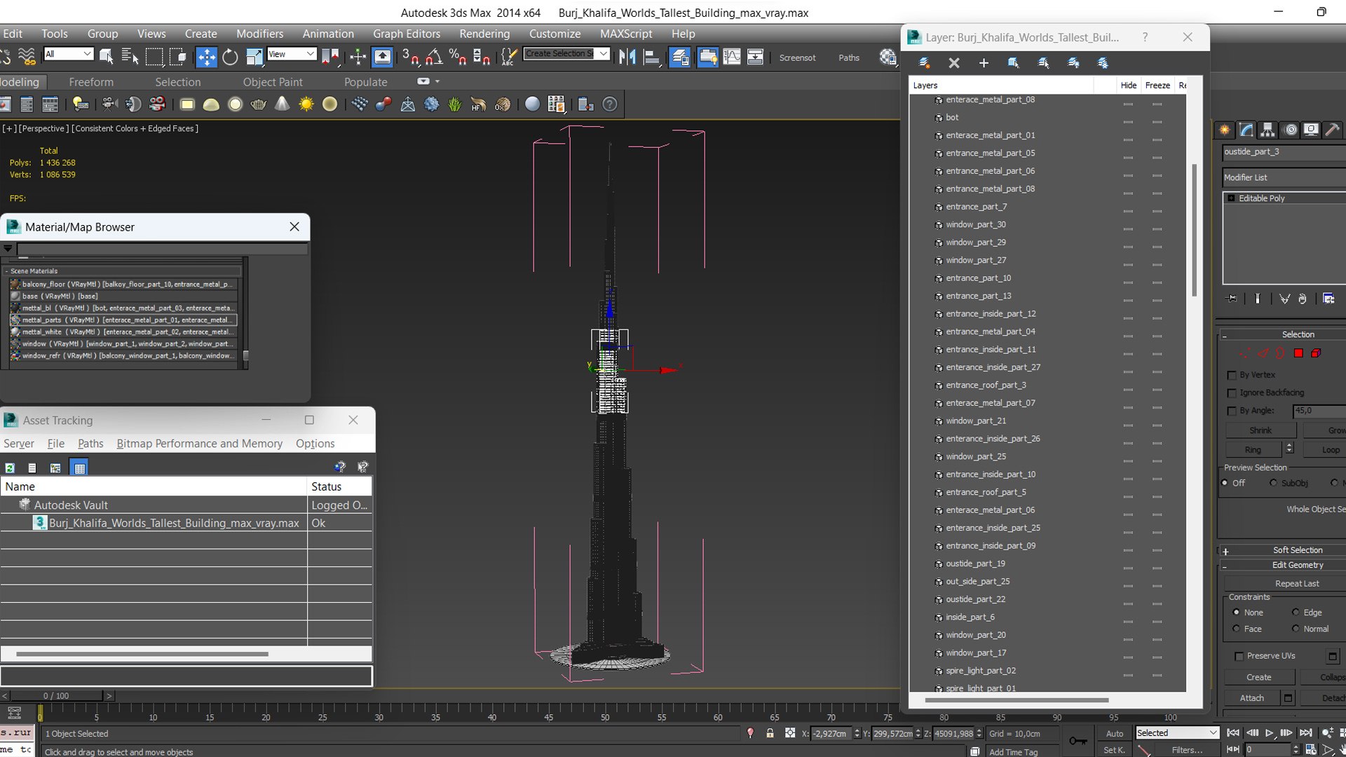Open the Rendering menu
This screenshot has width=1346, height=757.
click(x=484, y=34)
